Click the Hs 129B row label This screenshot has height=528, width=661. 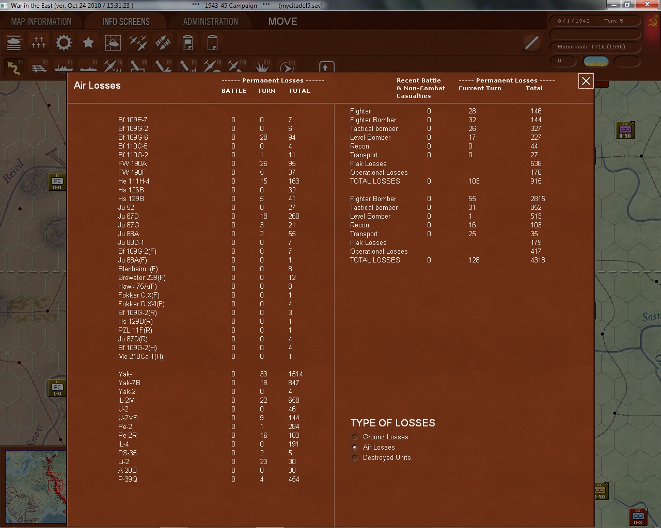pos(131,199)
